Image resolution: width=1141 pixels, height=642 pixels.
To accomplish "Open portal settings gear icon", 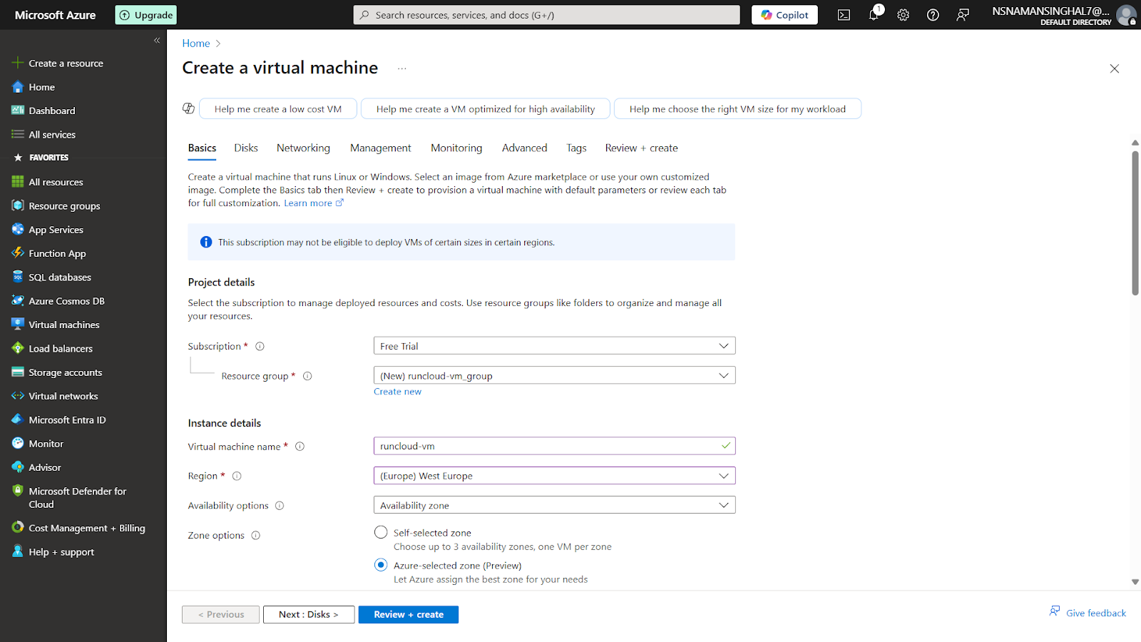I will 903,15.
